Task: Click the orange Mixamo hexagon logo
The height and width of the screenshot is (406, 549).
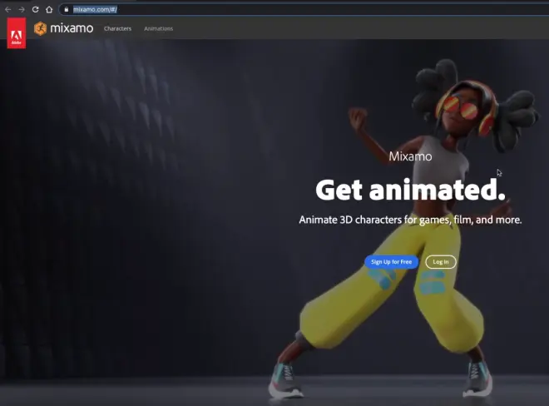Action: pyautogui.click(x=40, y=28)
